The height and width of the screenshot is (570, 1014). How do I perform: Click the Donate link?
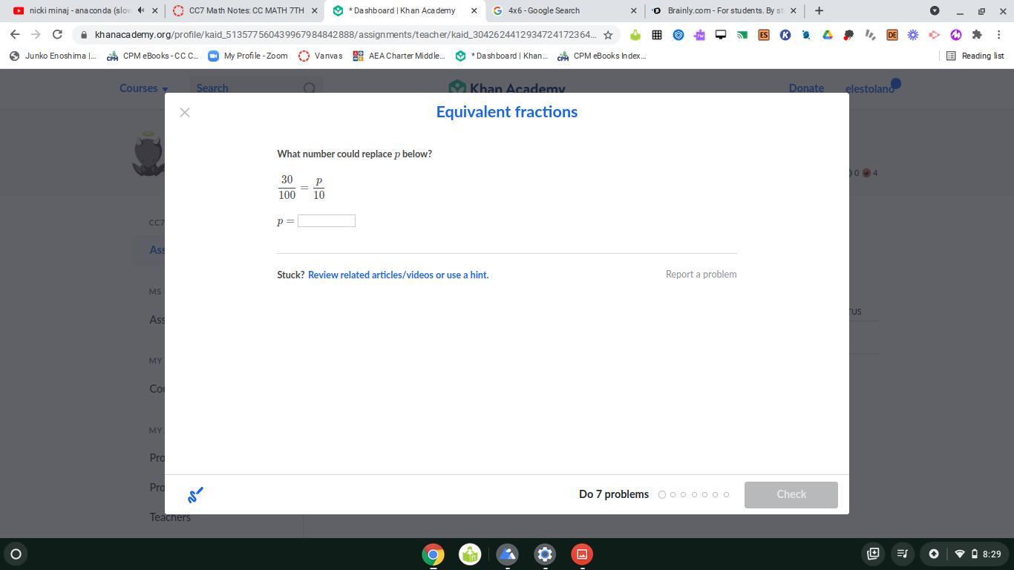[806, 88]
